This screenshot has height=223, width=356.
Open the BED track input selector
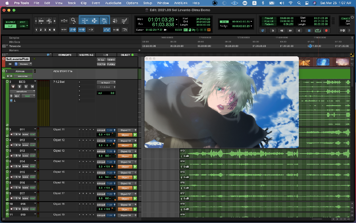106,82
